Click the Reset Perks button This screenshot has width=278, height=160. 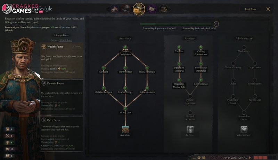(x=250, y=9)
